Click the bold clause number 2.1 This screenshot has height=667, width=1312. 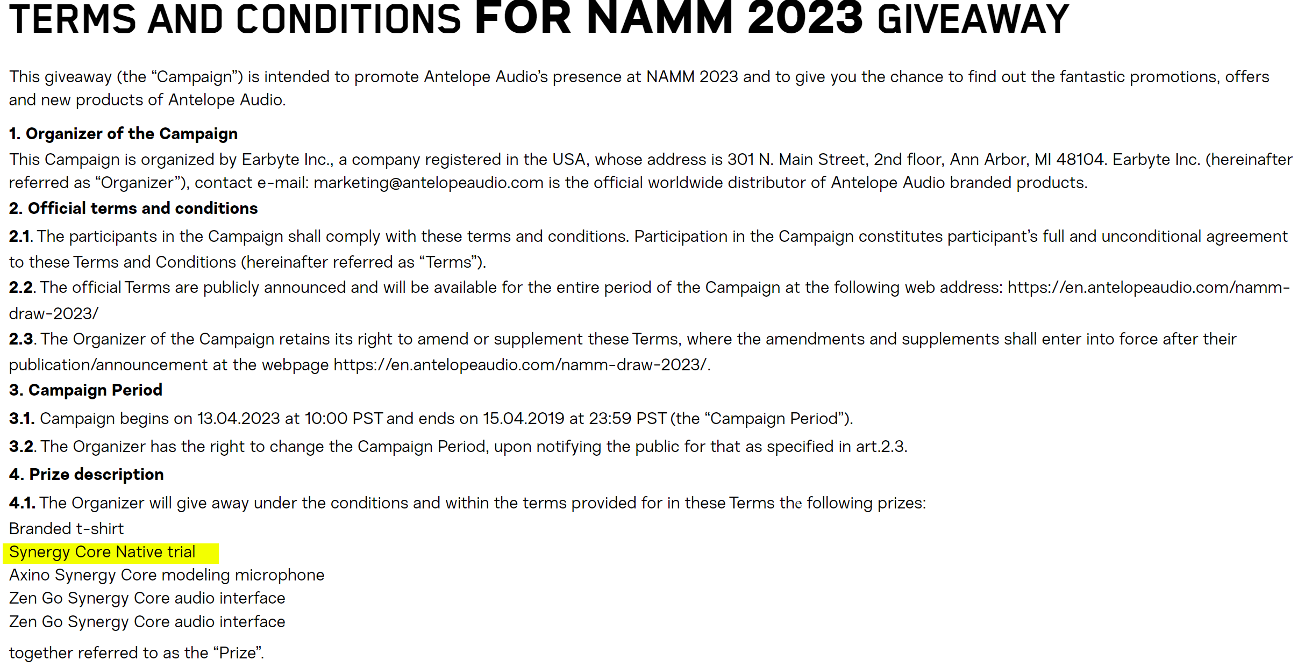(20, 236)
